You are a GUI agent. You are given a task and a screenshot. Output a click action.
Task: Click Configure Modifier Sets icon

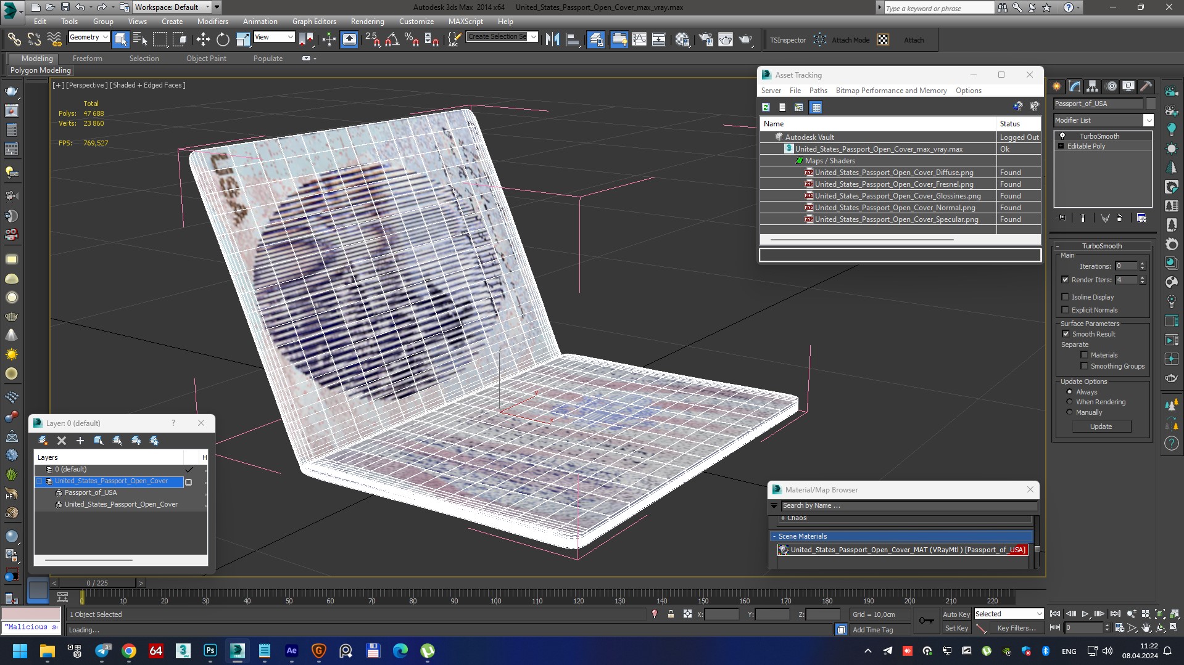click(x=1141, y=218)
